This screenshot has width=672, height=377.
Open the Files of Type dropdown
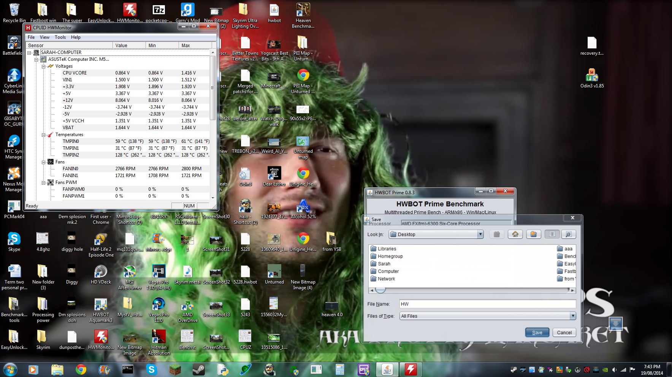(573, 316)
